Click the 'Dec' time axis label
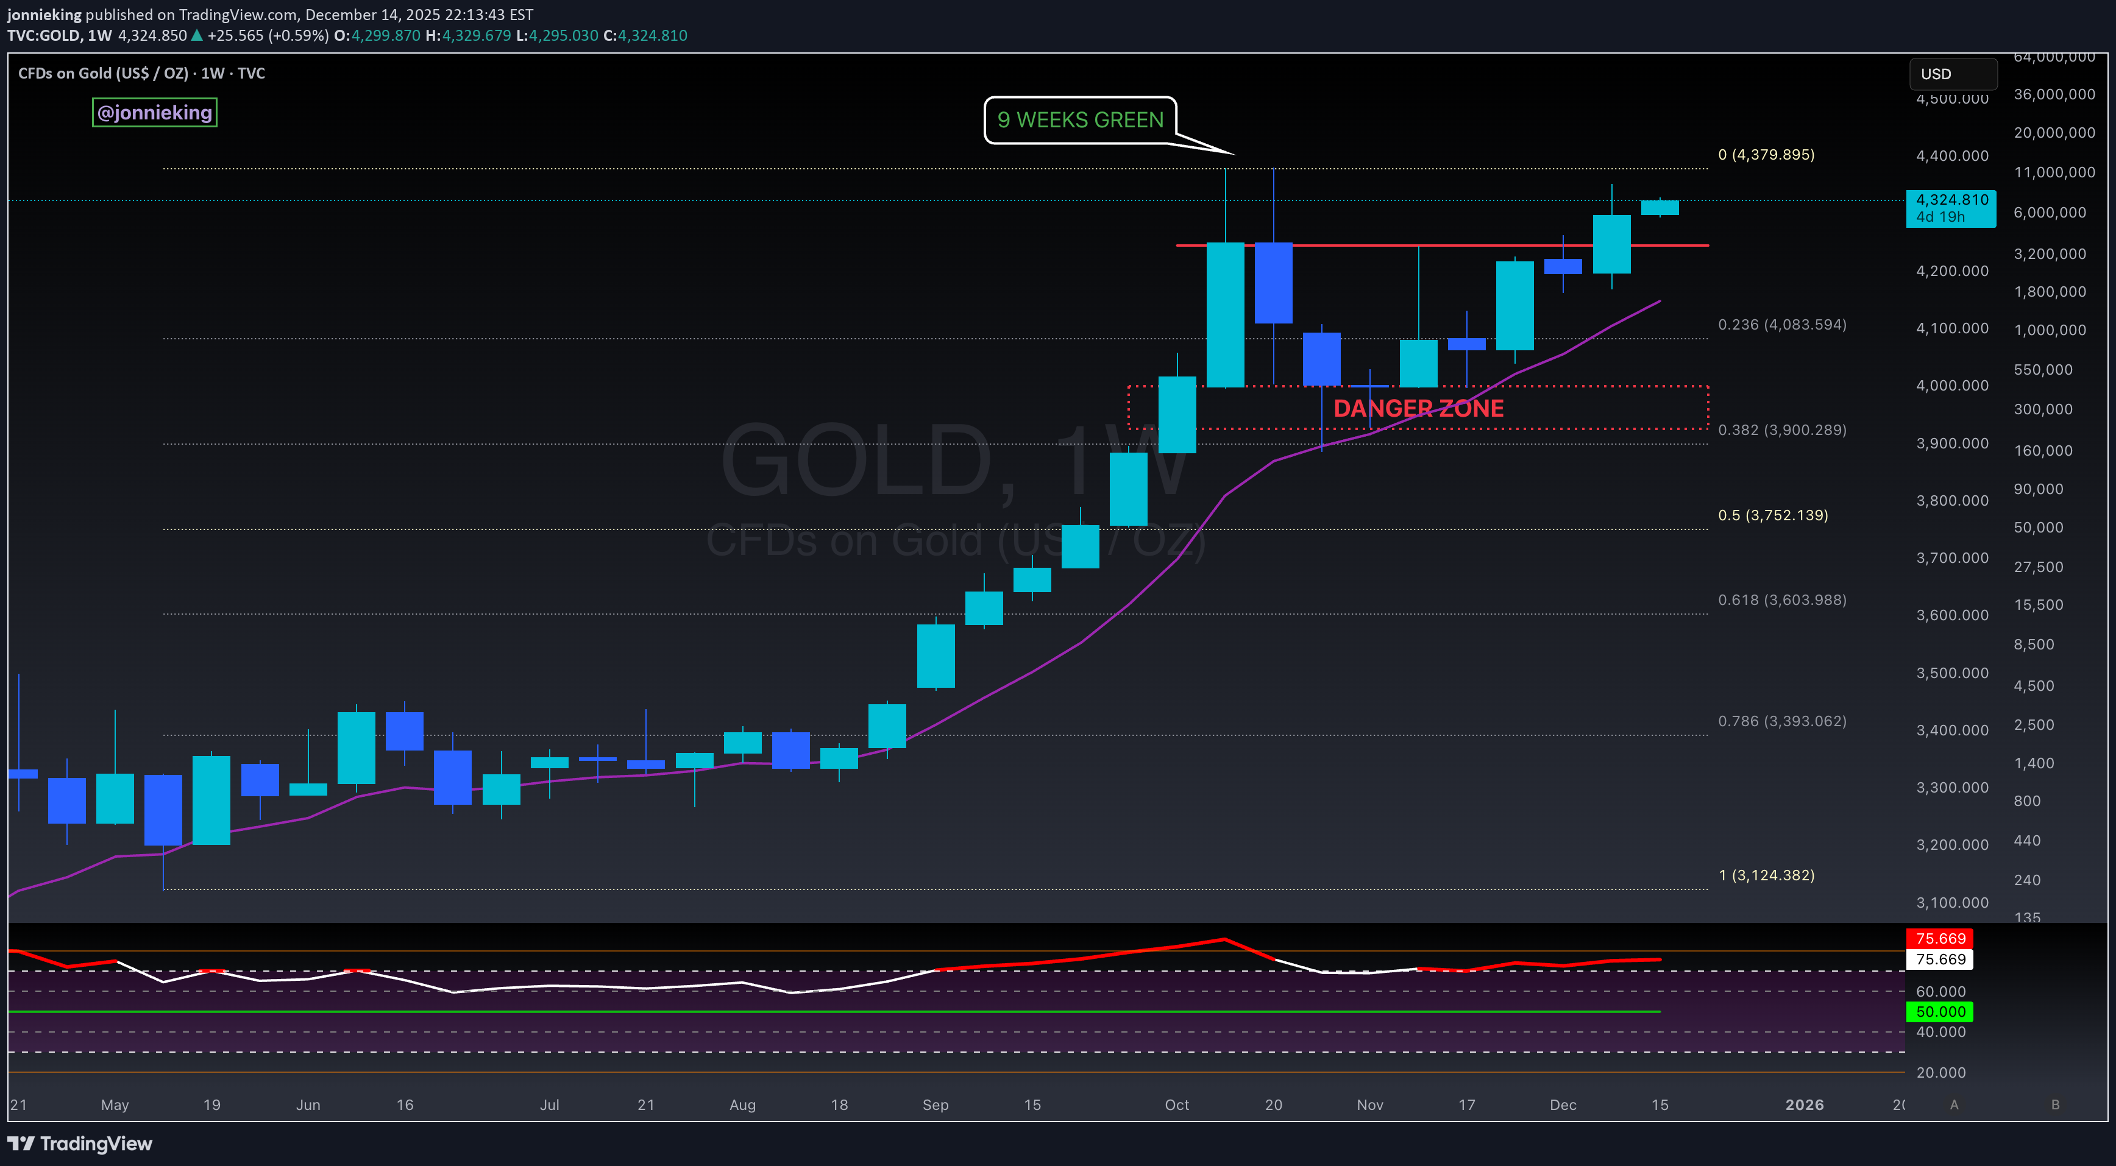This screenshot has height=1166, width=2116. (1563, 1104)
